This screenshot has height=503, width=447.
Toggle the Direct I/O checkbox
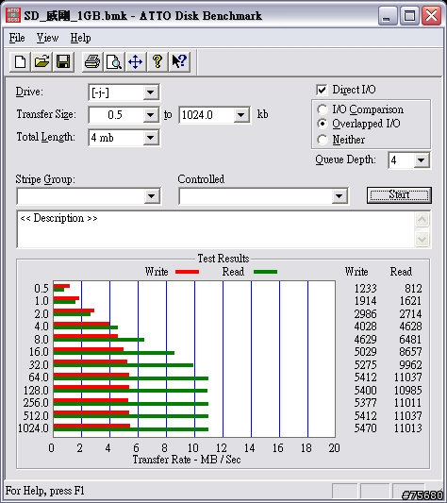click(322, 90)
